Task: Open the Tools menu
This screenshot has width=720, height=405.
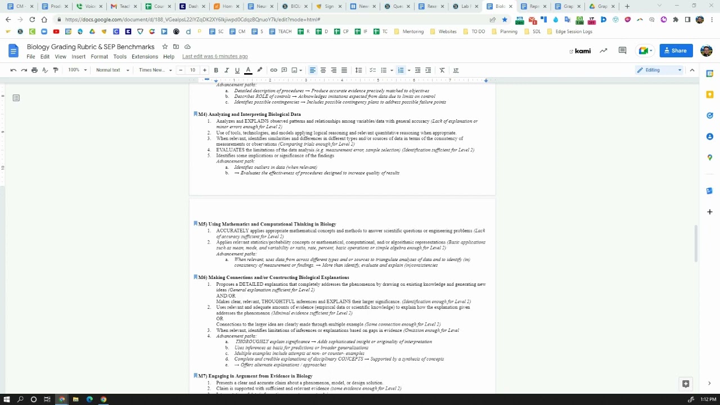Action: coord(120,57)
